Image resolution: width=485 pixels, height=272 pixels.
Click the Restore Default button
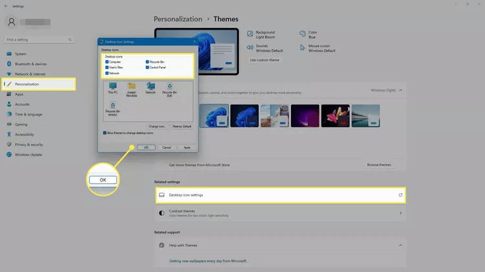(182, 126)
